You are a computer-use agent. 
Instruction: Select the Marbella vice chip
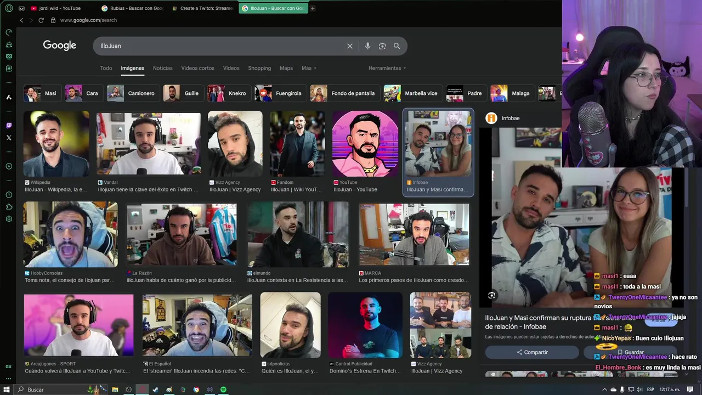(x=414, y=93)
